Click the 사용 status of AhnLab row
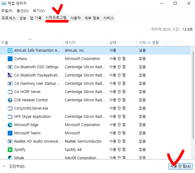The image size is (195, 173). (113, 50)
